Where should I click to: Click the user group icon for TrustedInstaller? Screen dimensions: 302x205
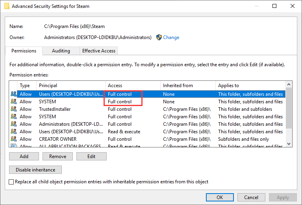pyautogui.click(x=14, y=109)
